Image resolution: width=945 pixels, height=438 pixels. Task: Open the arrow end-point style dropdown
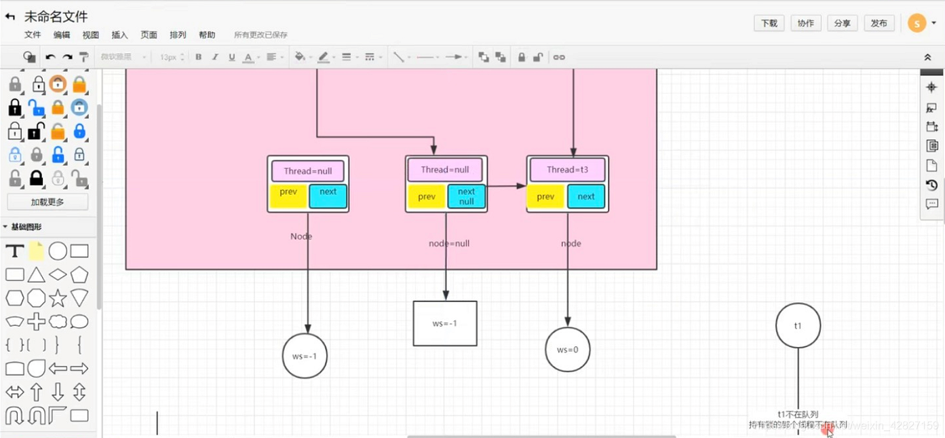click(456, 57)
